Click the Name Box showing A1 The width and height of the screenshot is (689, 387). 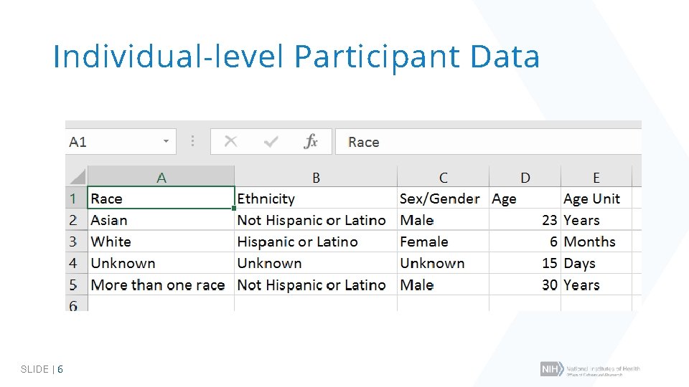pos(121,142)
